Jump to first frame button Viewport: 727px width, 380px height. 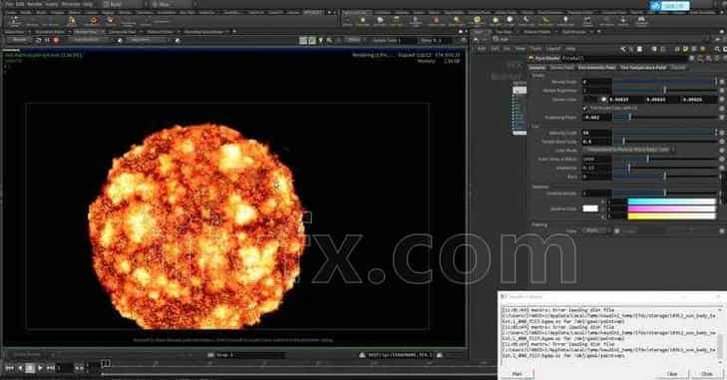pyautogui.click(x=9, y=368)
